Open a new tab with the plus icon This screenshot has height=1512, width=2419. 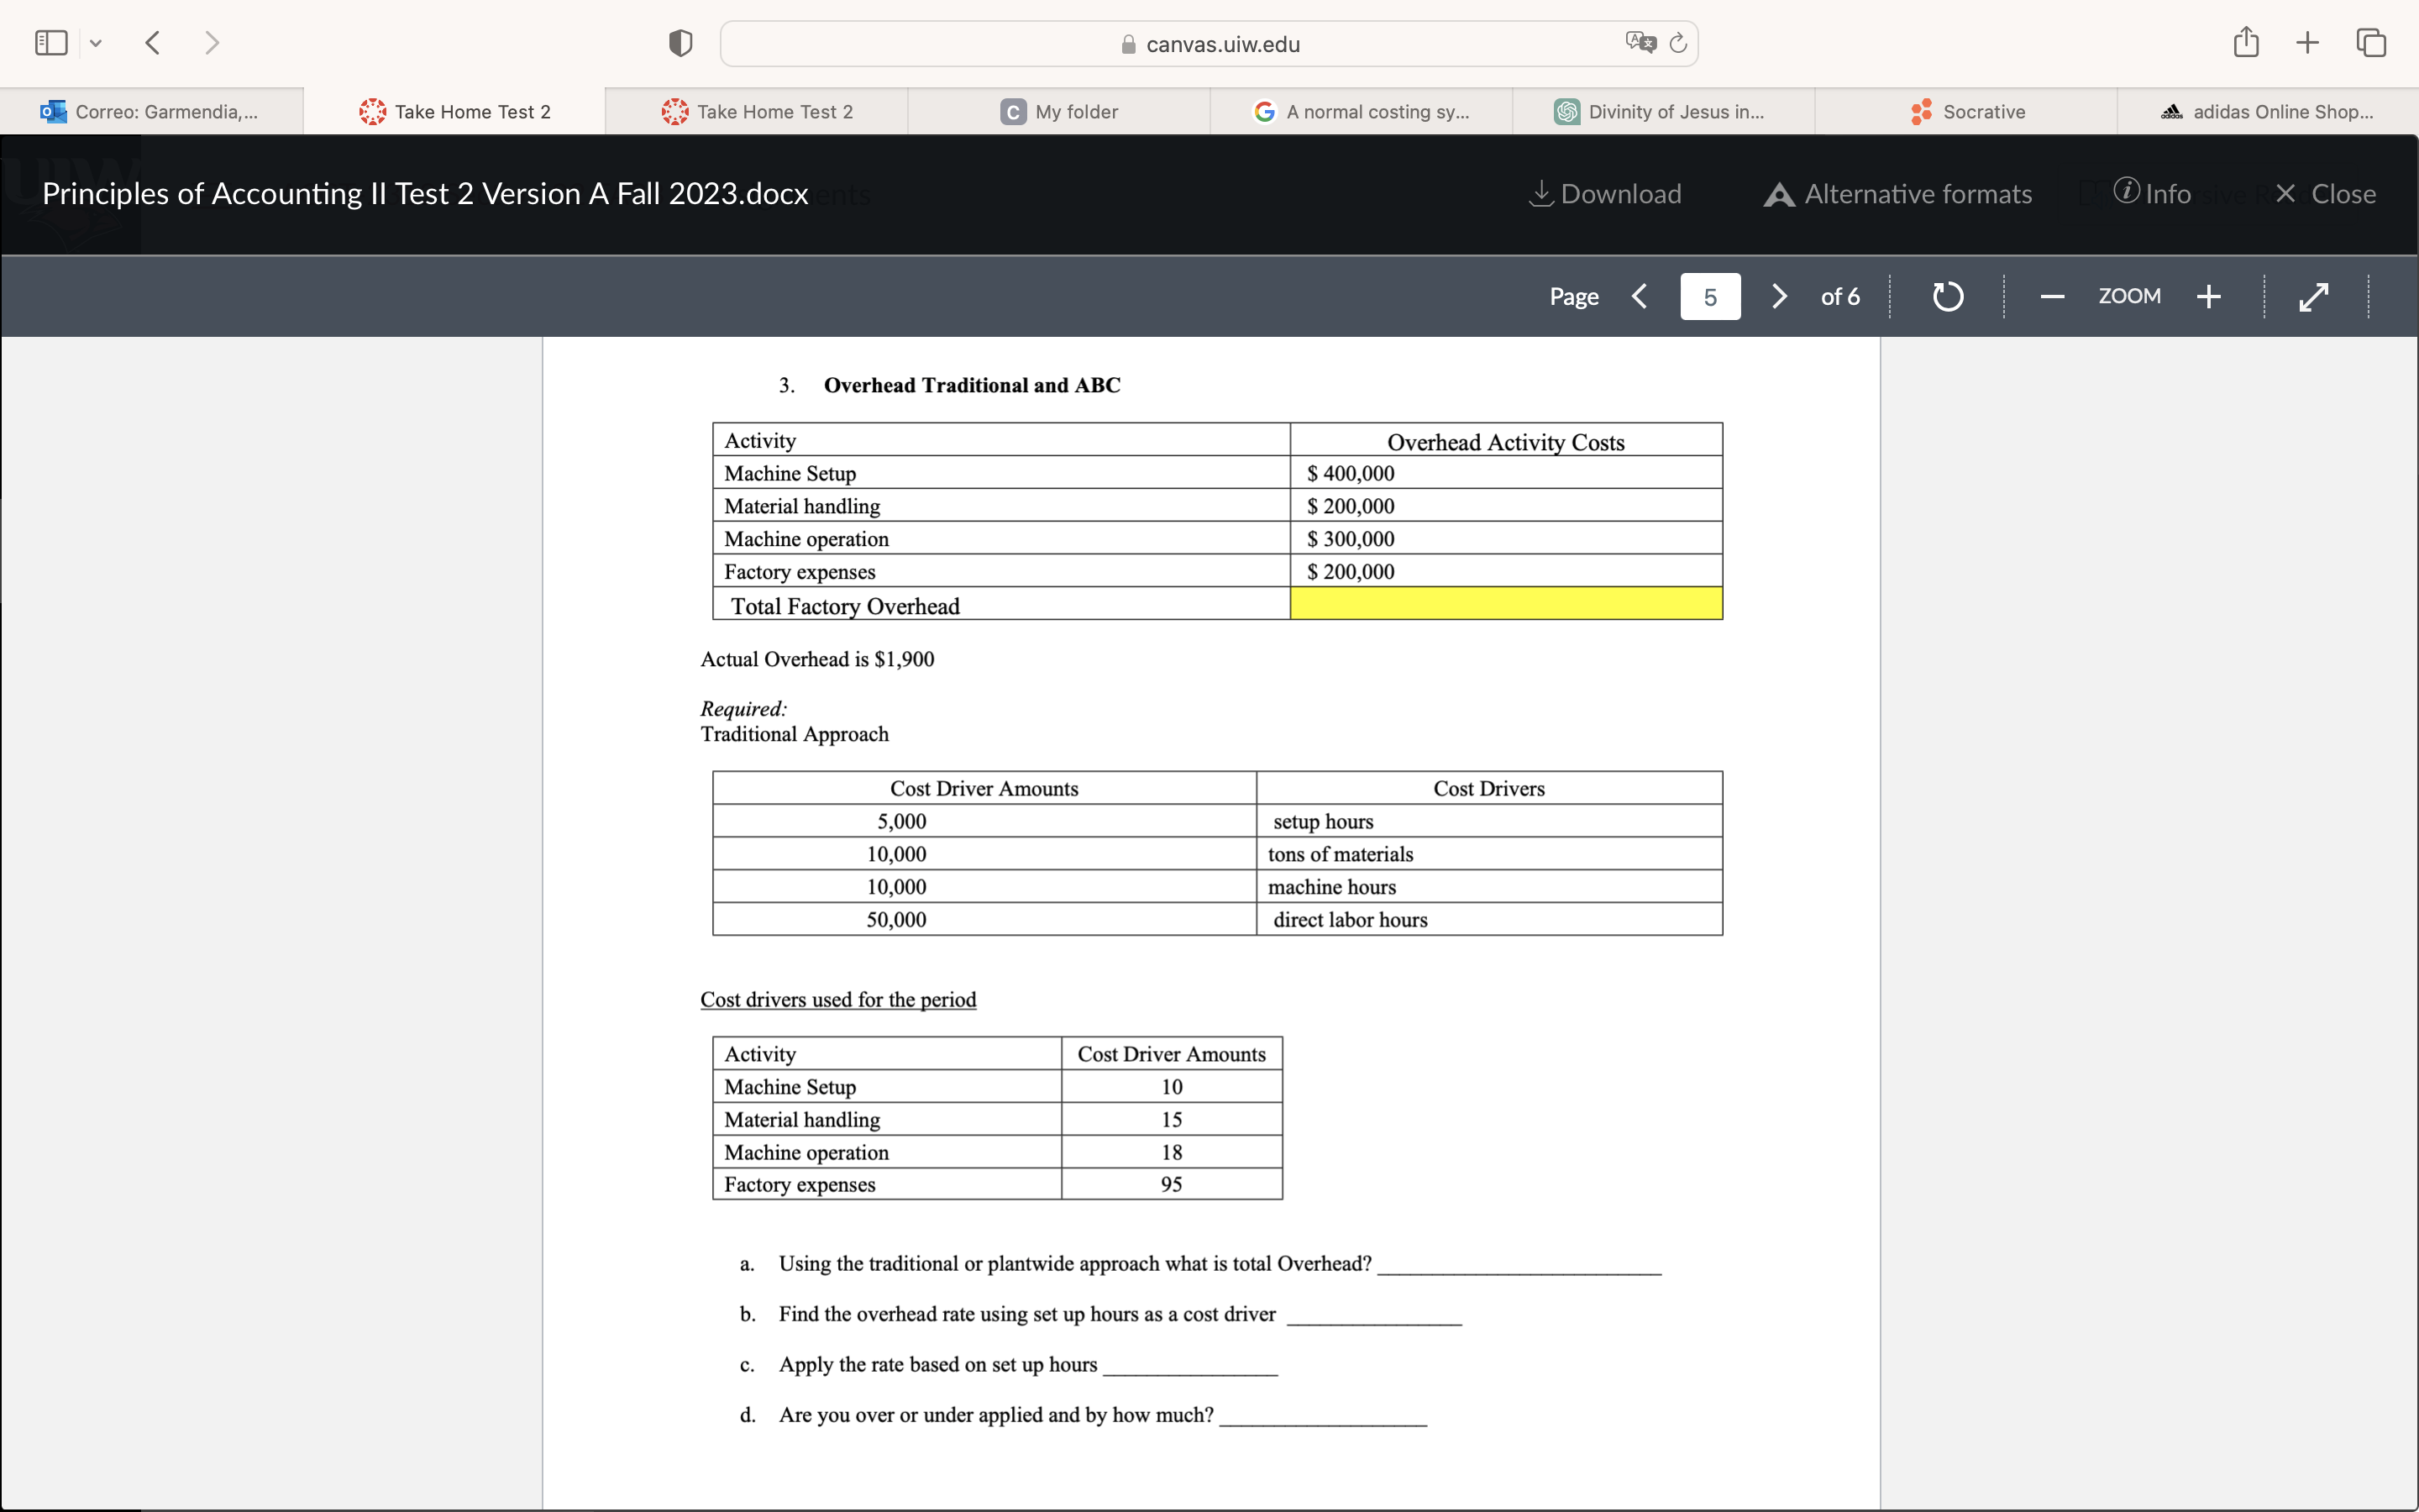point(2307,42)
